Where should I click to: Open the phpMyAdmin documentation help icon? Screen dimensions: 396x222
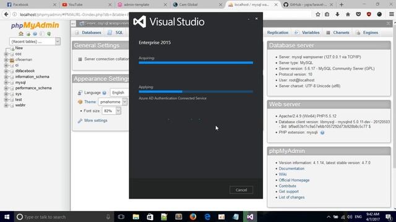(x=35, y=33)
